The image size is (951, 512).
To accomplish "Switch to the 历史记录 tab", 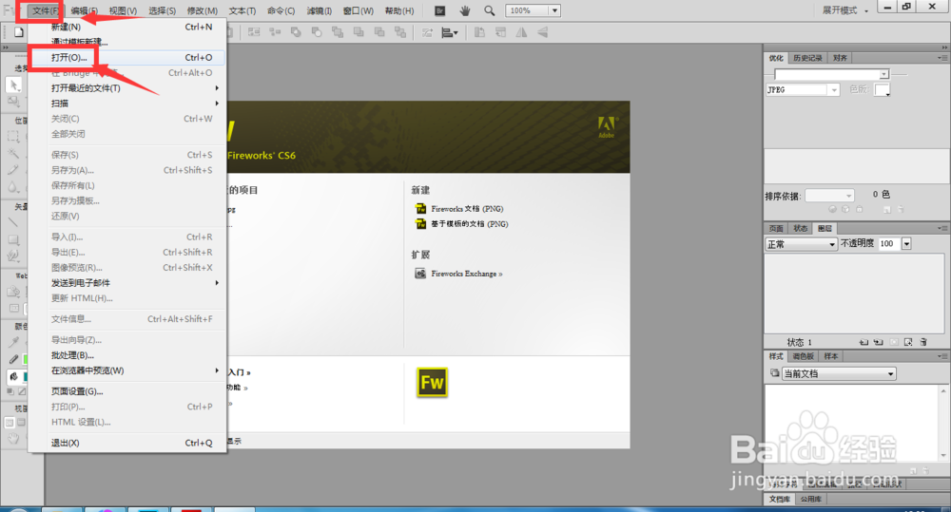I will tap(807, 58).
